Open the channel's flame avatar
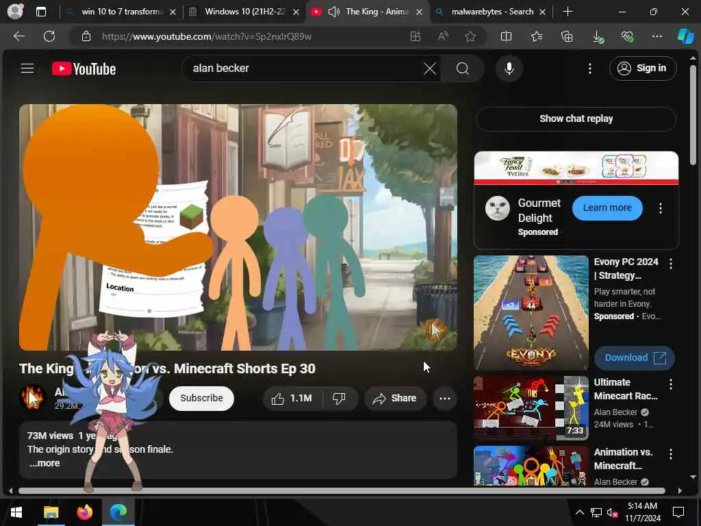 pyautogui.click(x=32, y=398)
